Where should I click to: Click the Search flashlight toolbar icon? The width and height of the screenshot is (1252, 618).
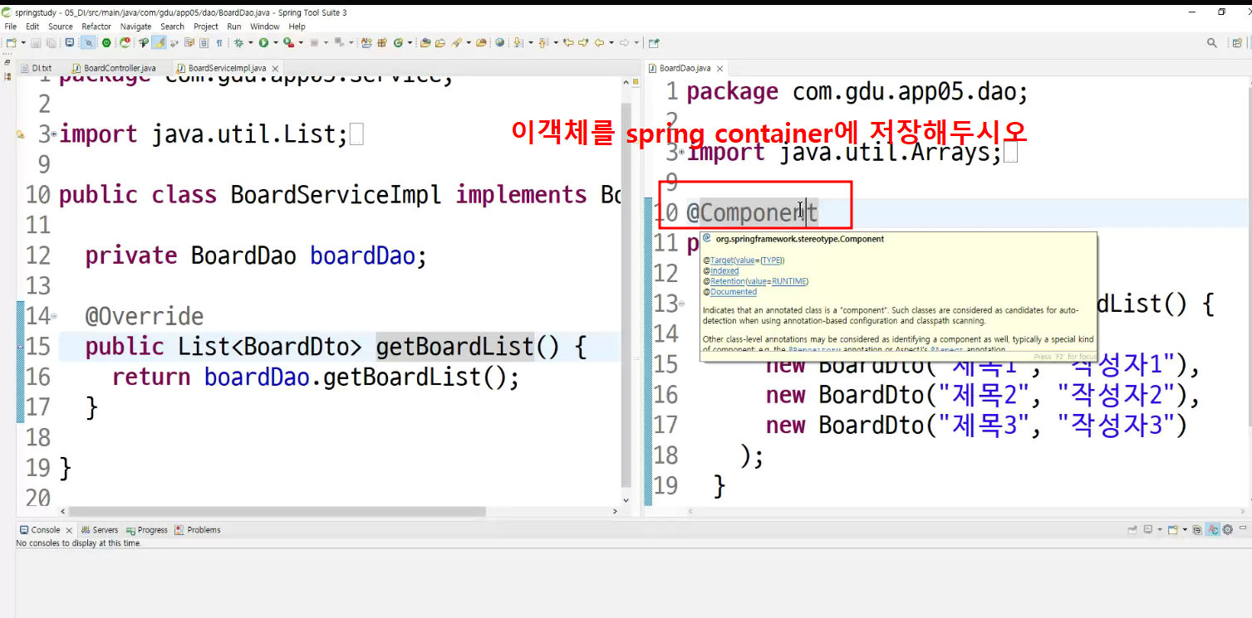tap(456, 42)
